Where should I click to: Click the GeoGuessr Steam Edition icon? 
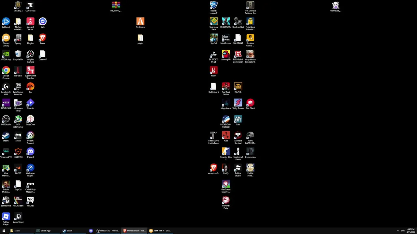(226, 186)
